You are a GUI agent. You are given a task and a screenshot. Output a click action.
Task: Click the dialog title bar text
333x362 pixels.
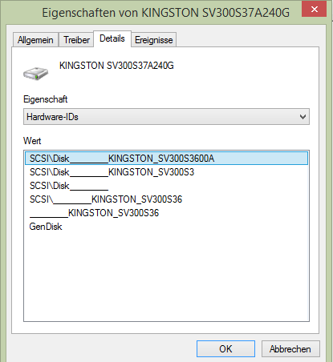point(166,13)
